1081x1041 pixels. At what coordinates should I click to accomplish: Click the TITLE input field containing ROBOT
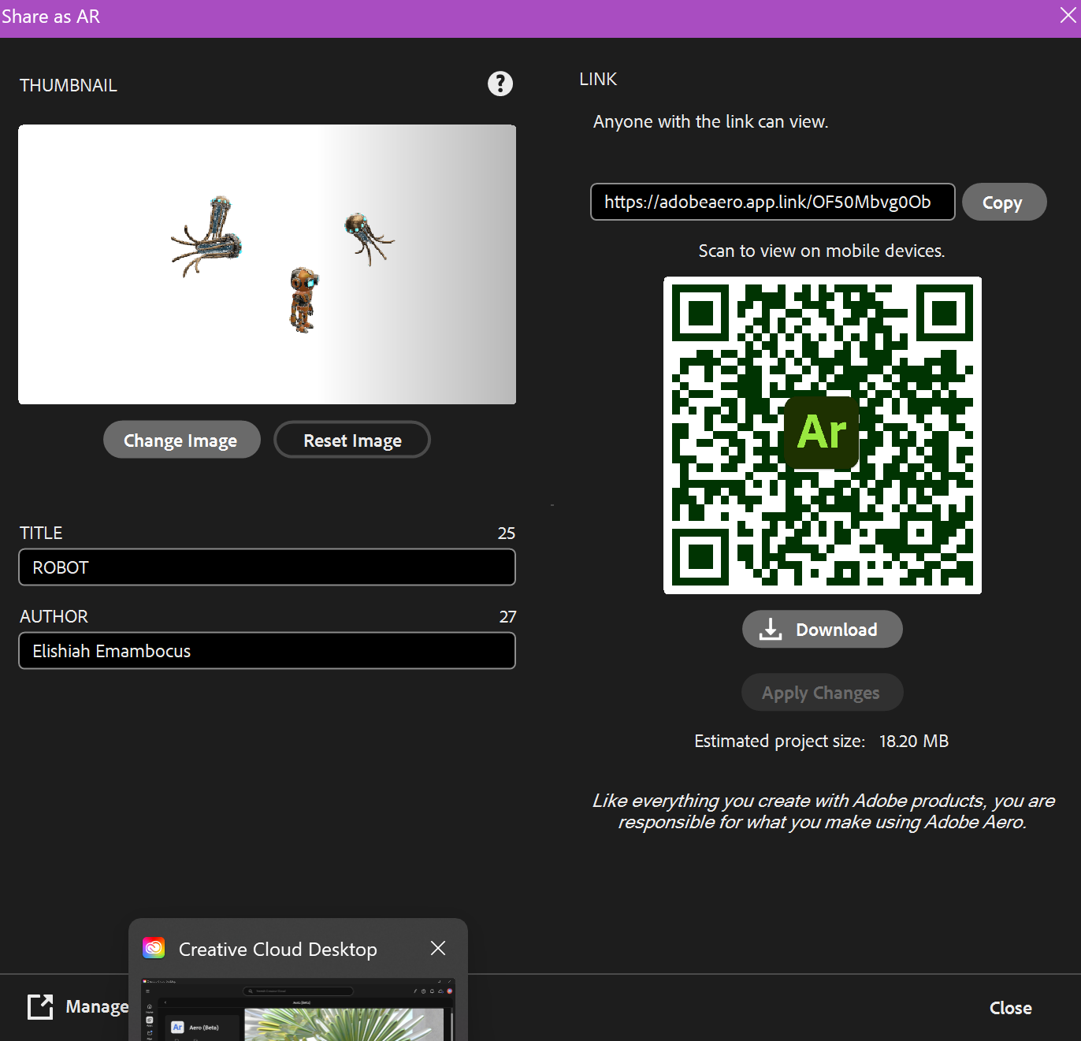tap(267, 567)
